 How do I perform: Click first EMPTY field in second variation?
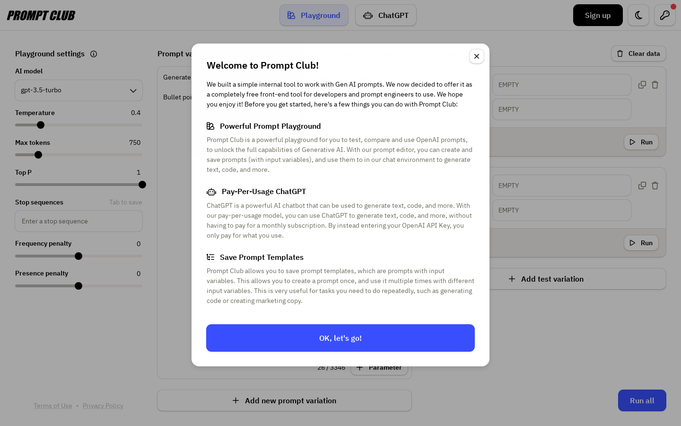(x=562, y=186)
